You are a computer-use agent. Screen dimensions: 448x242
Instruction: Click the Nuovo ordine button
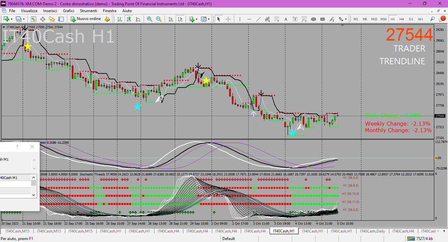86,19
